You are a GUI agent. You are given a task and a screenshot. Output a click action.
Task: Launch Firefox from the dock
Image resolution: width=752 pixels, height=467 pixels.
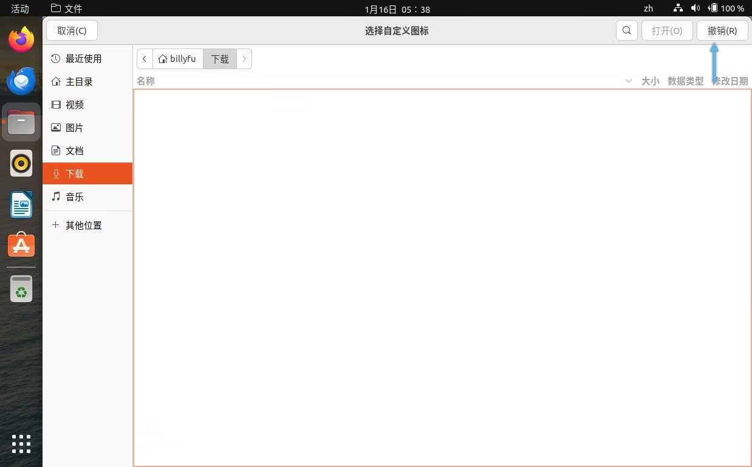pyautogui.click(x=21, y=38)
